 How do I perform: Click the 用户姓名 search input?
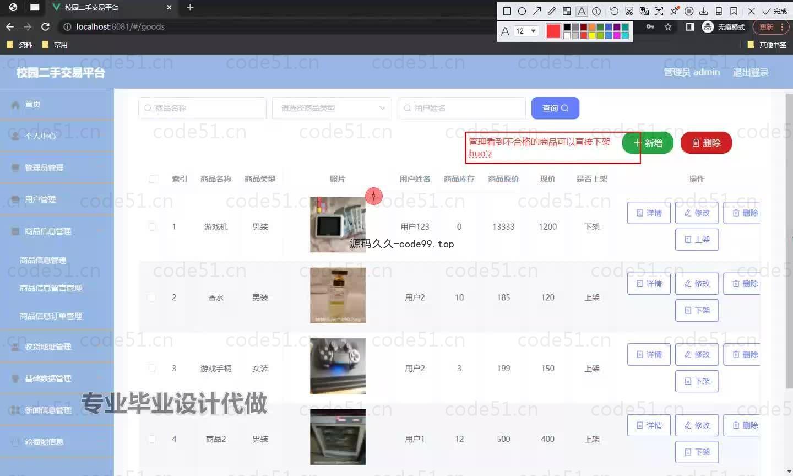tap(461, 108)
